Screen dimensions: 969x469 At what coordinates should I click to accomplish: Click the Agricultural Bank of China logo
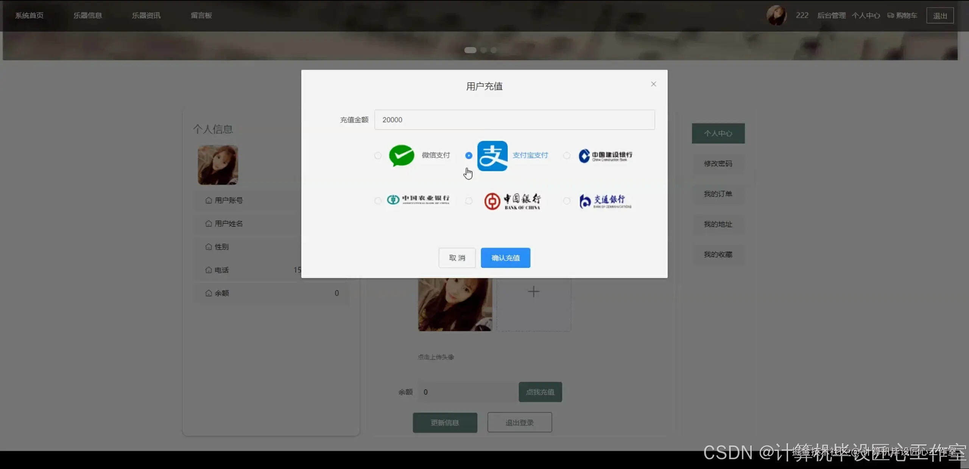(418, 199)
